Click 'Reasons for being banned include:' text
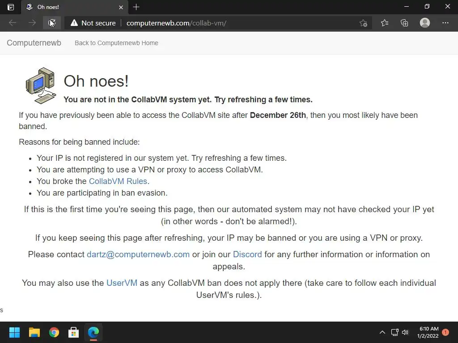 pos(79,142)
